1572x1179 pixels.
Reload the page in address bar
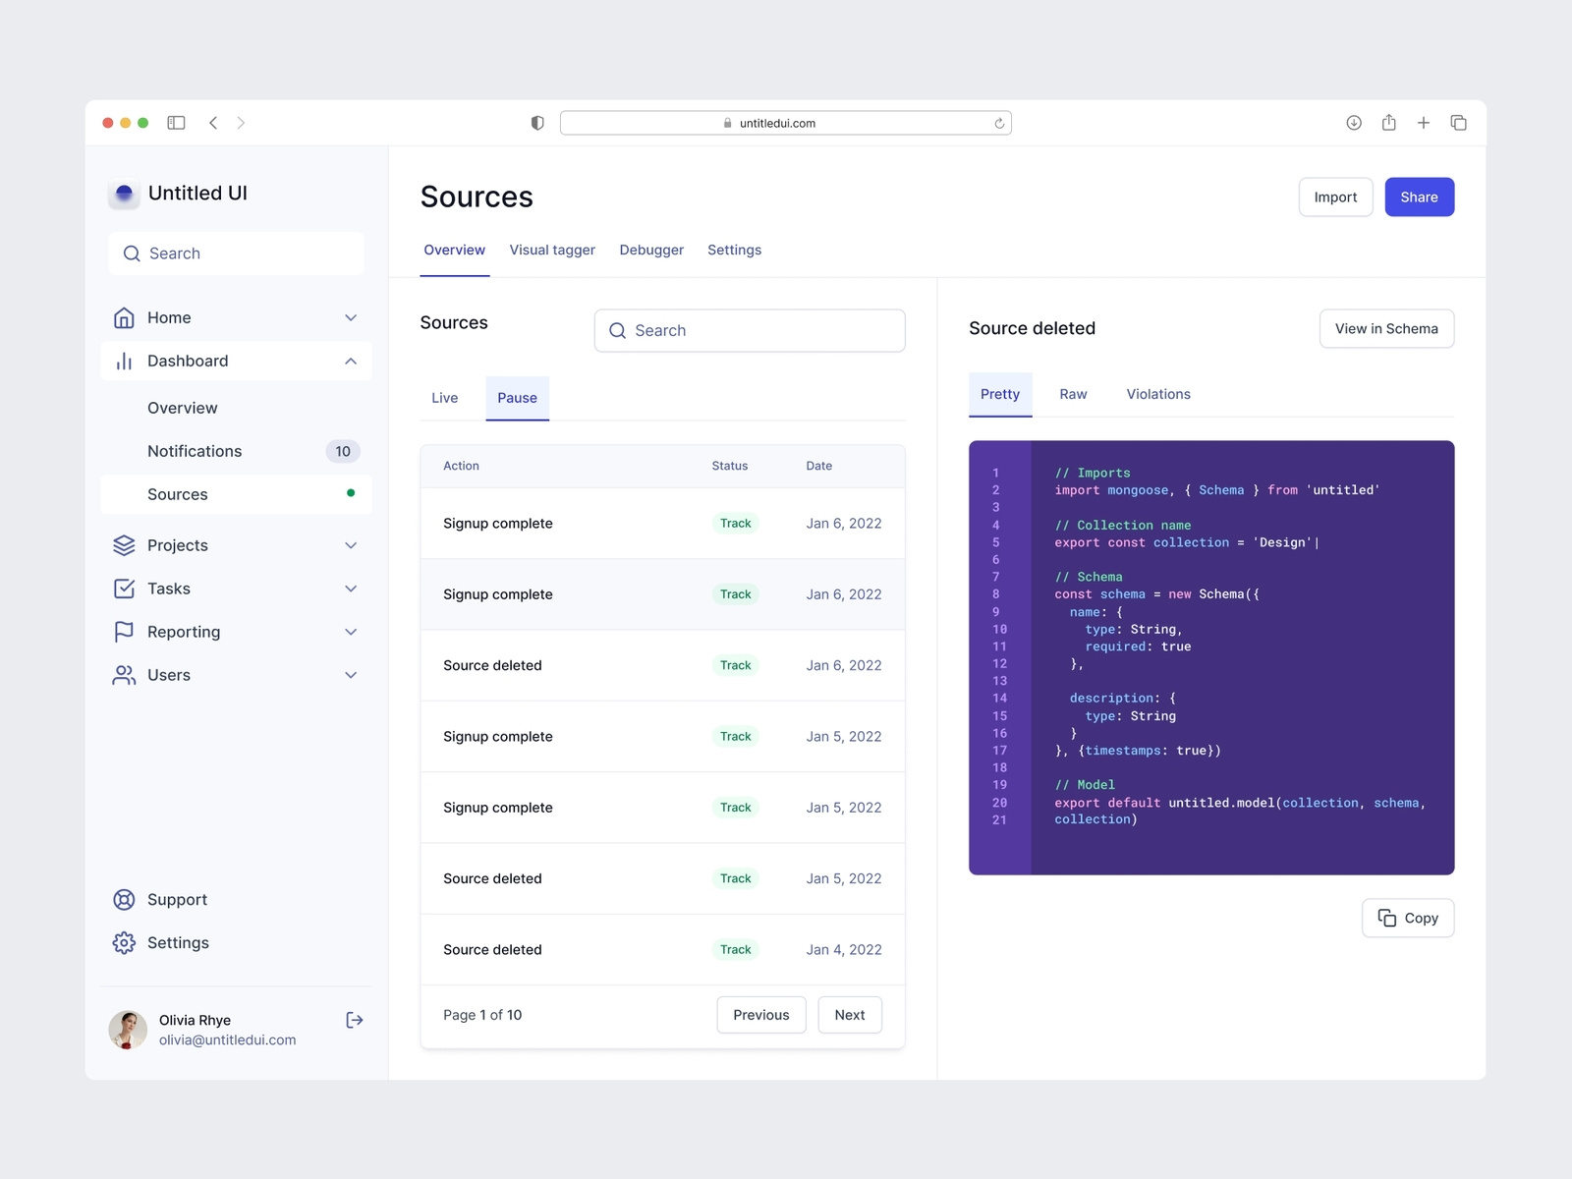(999, 124)
